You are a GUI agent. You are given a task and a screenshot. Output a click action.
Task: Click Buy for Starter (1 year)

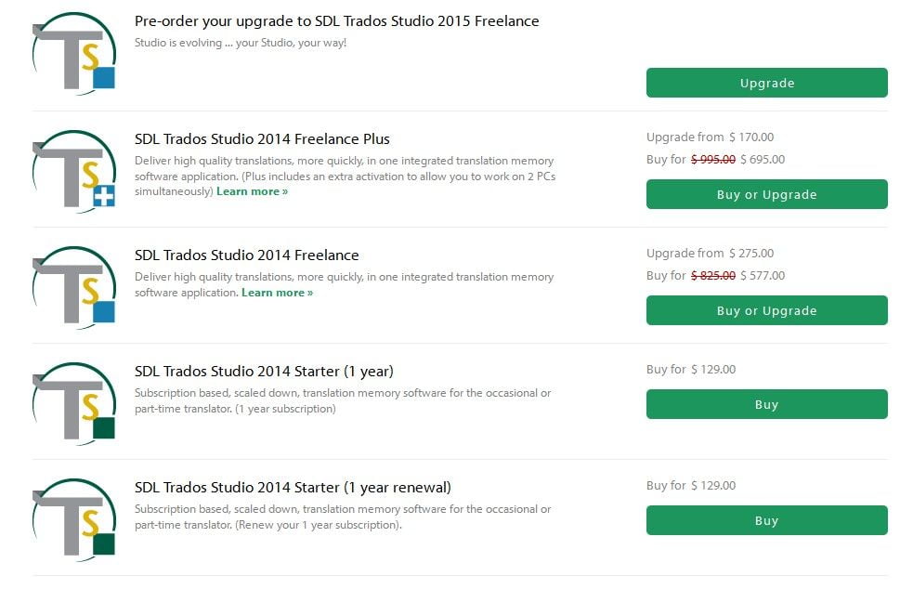coord(765,404)
